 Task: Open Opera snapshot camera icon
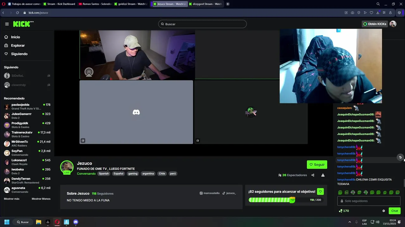point(352,13)
